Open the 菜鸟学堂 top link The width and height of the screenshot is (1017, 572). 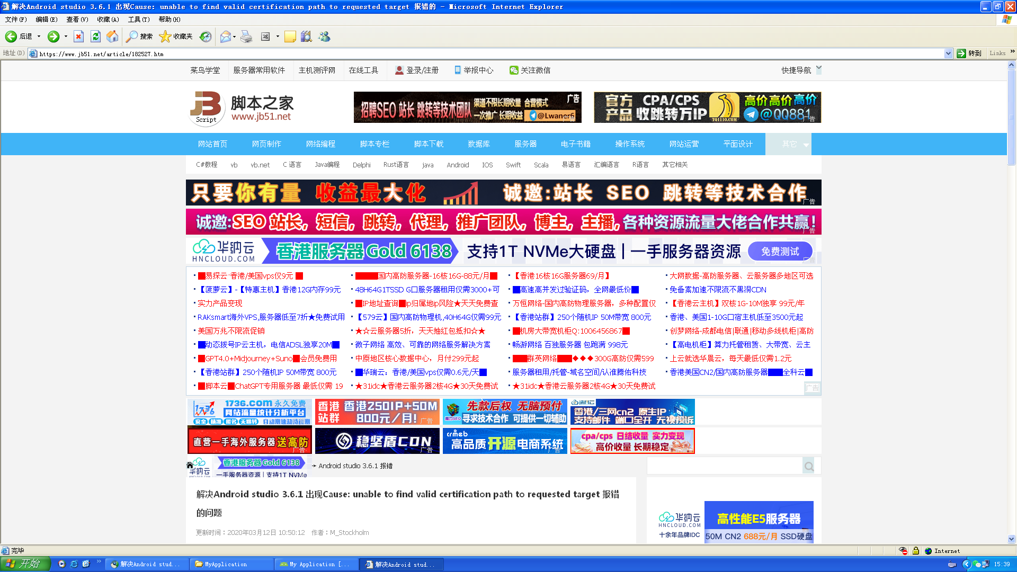[205, 70]
